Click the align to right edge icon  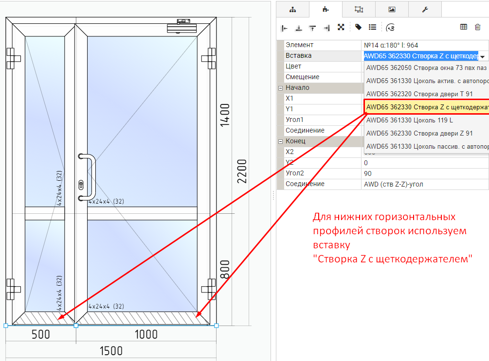click(x=326, y=28)
